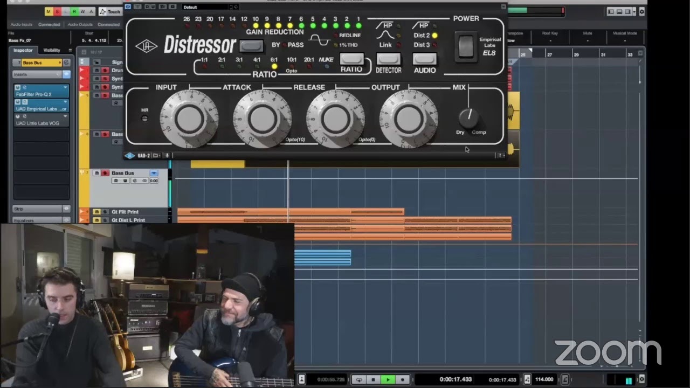Image resolution: width=690 pixels, height=388 pixels.
Task: Toggle plugin activate power icon in window header
Action: [128, 7]
